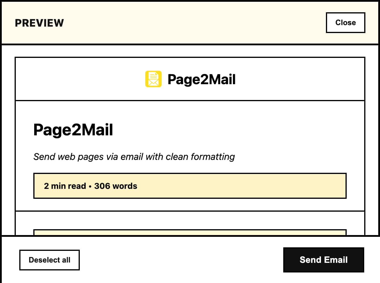The height and width of the screenshot is (283, 380).
Task: Click the PREVIEW title text
Action: tap(39, 23)
